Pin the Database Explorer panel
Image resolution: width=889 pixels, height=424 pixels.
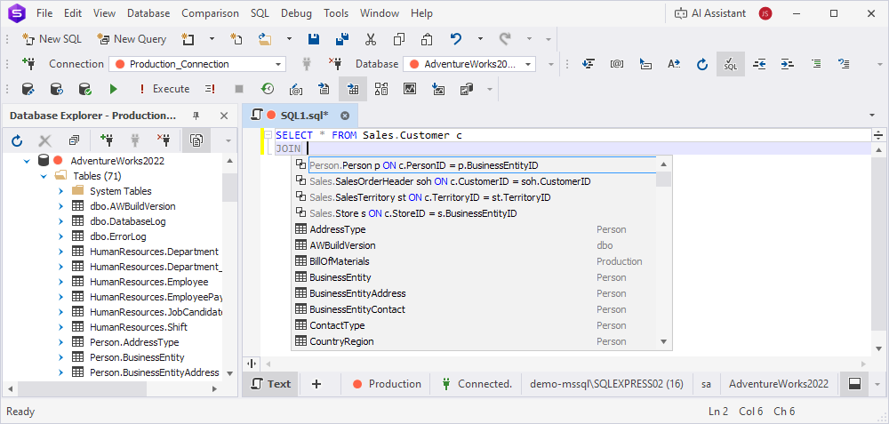[x=196, y=116]
